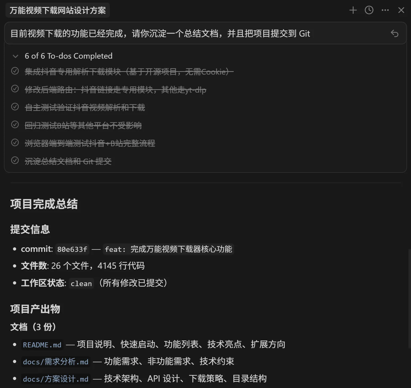Click the 浏览器端到端测试 todo check icon

[x=15, y=143]
